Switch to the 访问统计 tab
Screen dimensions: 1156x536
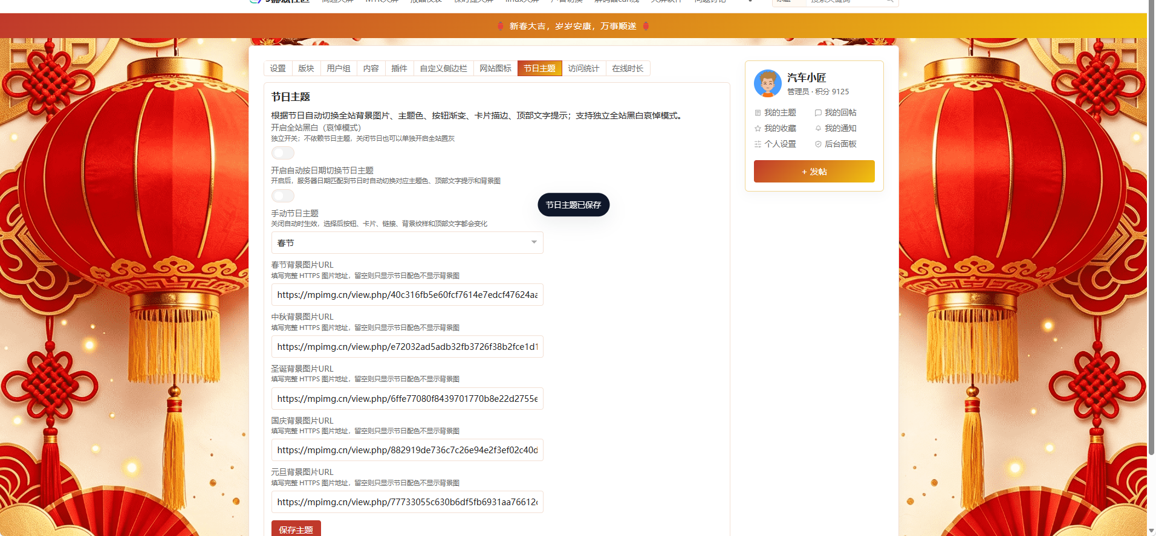(x=583, y=68)
